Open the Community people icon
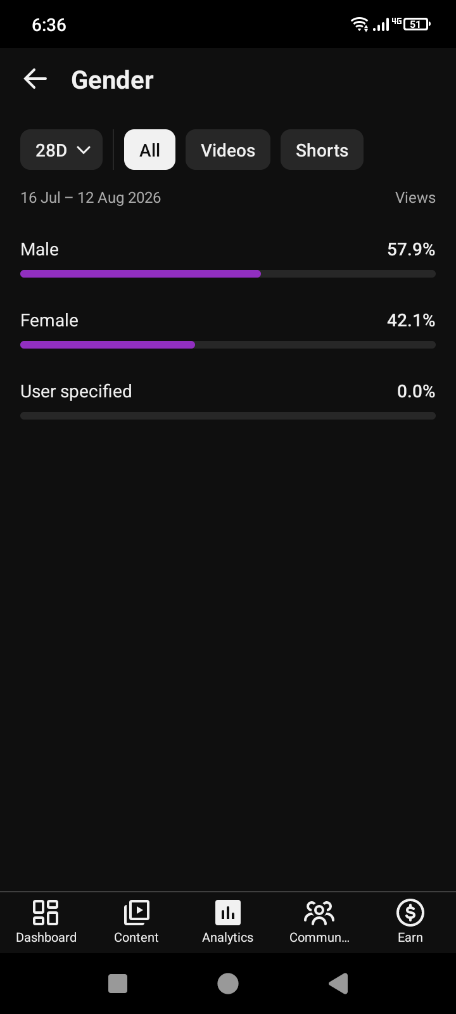This screenshot has height=1014, width=456. click(x=319, y=913)
